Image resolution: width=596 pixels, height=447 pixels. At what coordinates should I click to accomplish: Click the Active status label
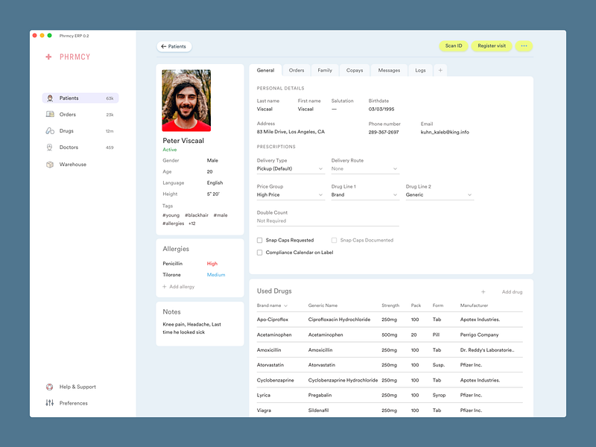(170, 150)
